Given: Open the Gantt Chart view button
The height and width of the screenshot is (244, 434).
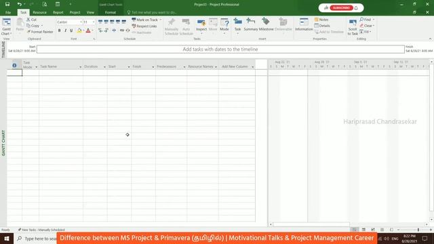Looking at the screenshot, I should point(6,26).
